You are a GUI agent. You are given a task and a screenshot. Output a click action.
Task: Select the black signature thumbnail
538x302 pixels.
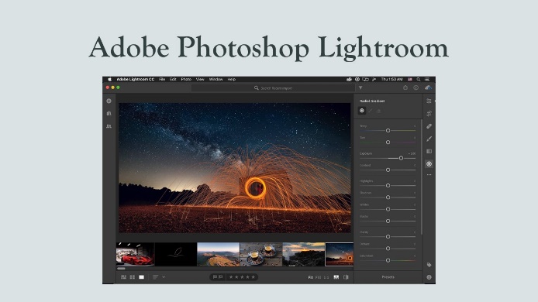(176, 254)
